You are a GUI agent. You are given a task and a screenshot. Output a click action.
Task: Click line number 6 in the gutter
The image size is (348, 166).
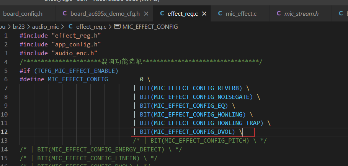5,79
